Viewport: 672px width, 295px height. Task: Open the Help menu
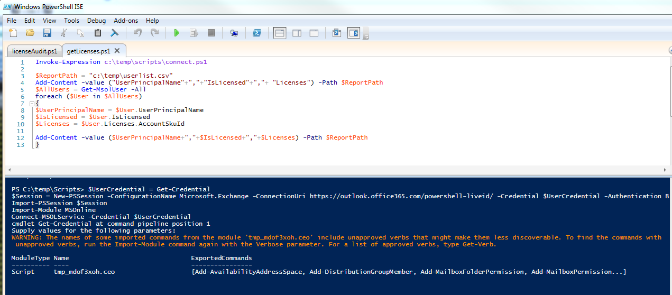point(152,21)
